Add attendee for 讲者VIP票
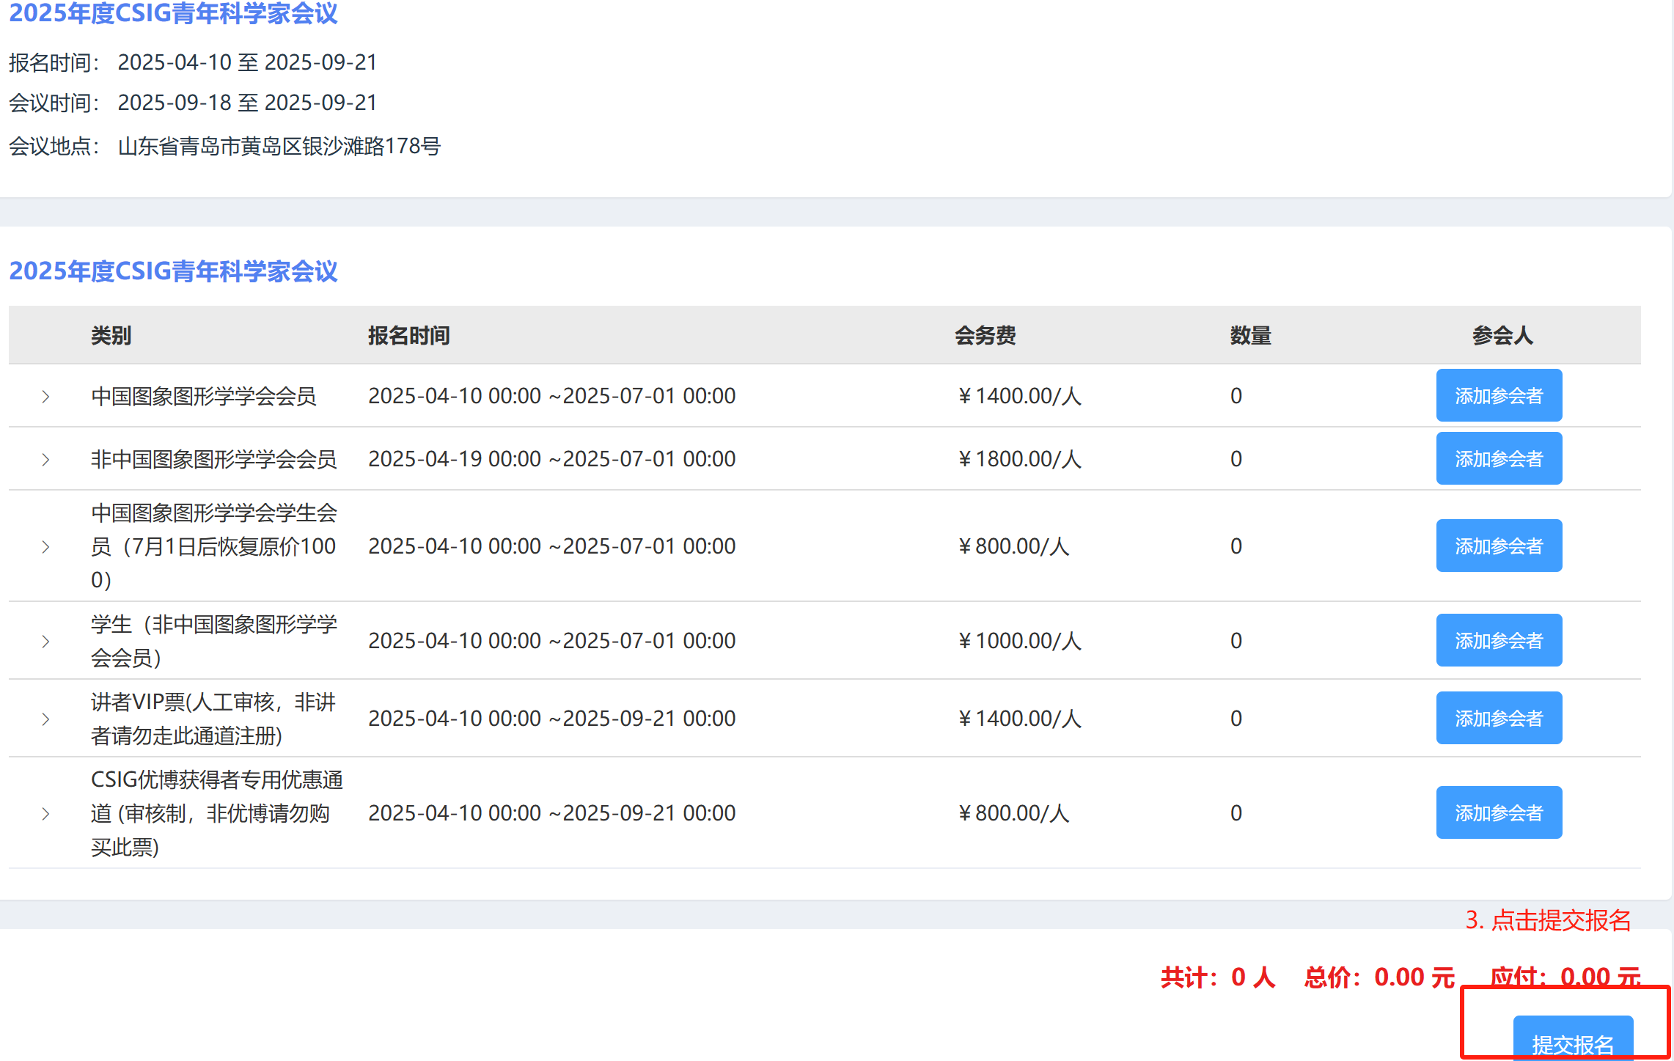Image resolution: width=1674 pixels, height=1061 pixels. pyautogui.click(x=1498, y=719)
